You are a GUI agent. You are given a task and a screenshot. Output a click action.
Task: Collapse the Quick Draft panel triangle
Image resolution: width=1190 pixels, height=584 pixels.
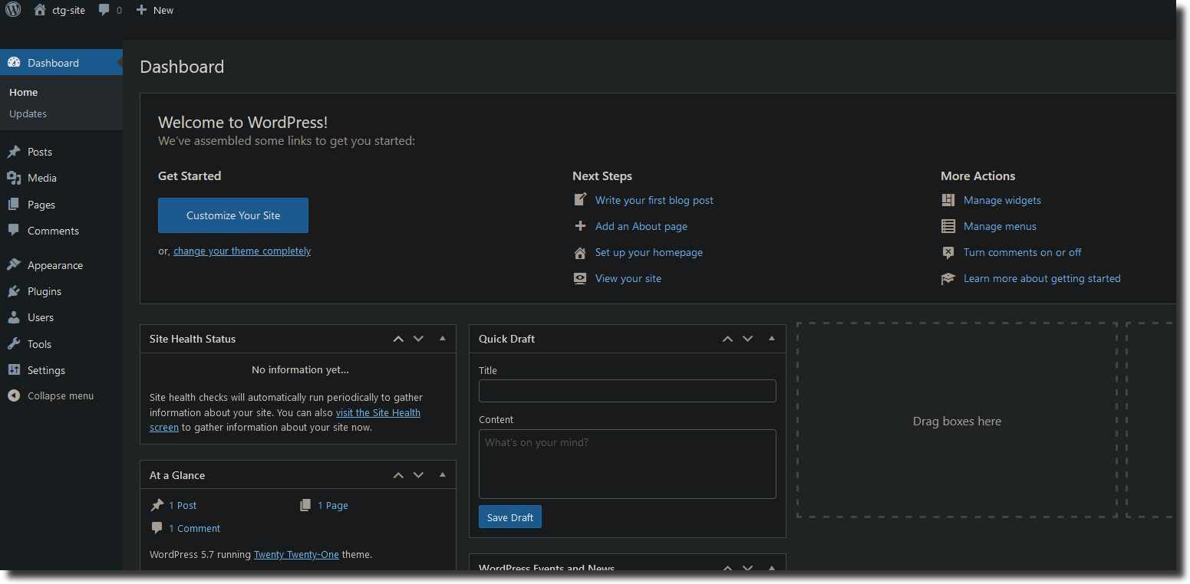(772, 338)
